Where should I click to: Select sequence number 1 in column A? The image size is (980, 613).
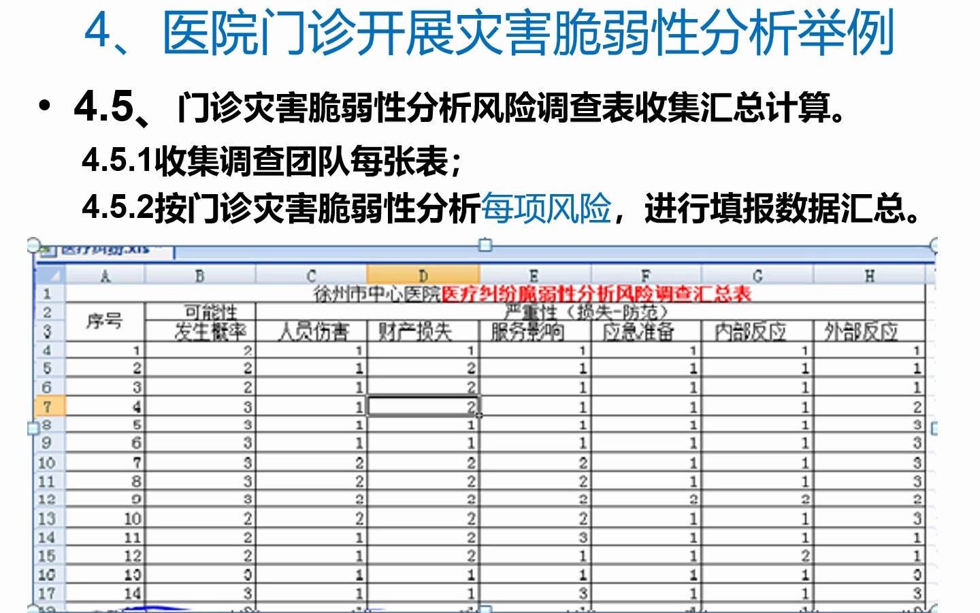point(105,350)
